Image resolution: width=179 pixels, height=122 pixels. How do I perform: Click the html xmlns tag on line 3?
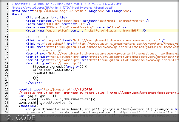pyautogui.click(x=72, y=11)
